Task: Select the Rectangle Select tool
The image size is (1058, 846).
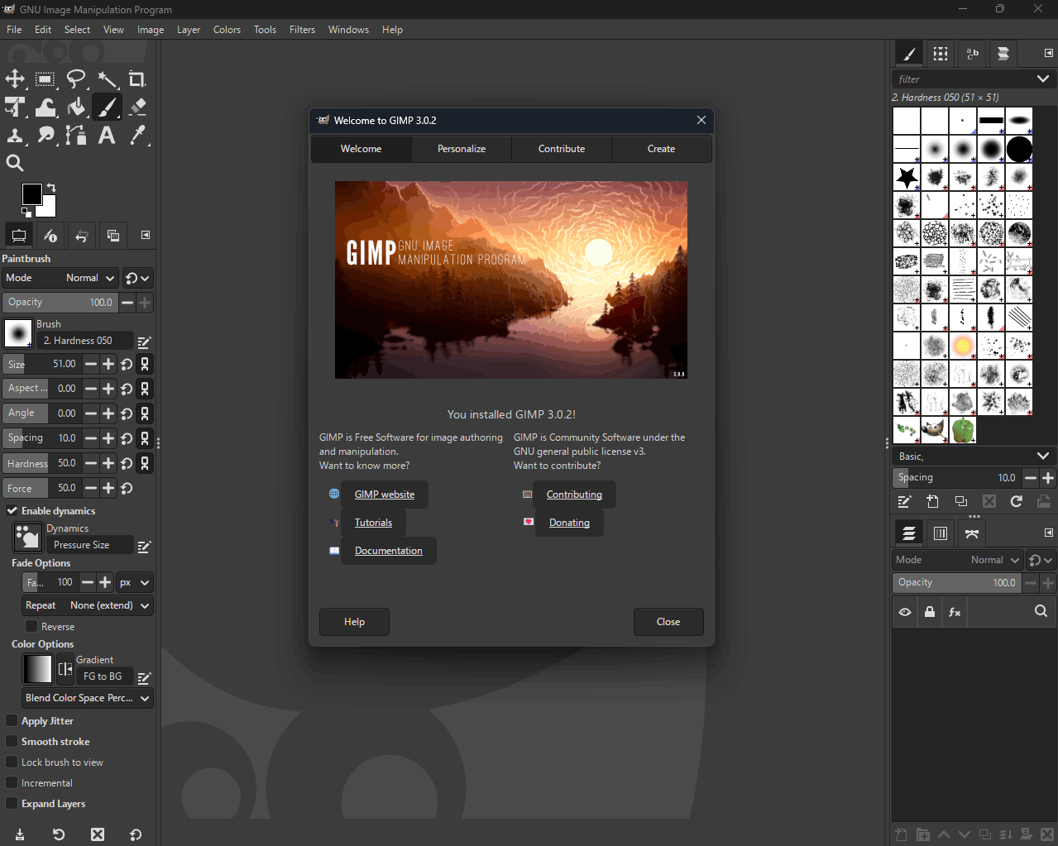Action: coord(45,79)
